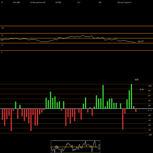153x153 pixels.
Task: Click the '(Ready Capital C' company name text
Action: pos(125,2)
